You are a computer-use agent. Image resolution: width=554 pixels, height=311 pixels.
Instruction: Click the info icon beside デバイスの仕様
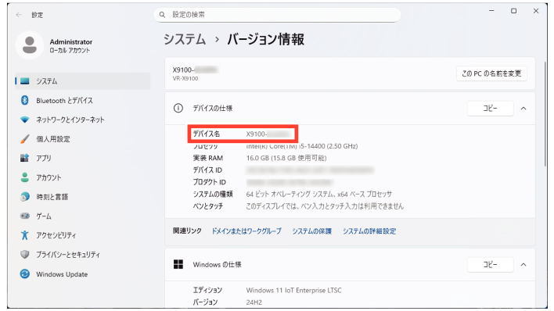[178, 108]
